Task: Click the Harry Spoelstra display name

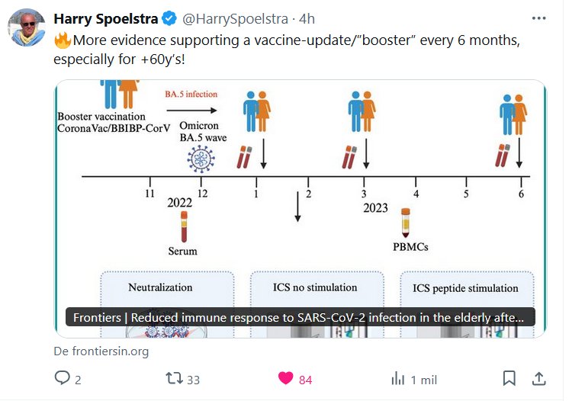Action: [106, 18]
